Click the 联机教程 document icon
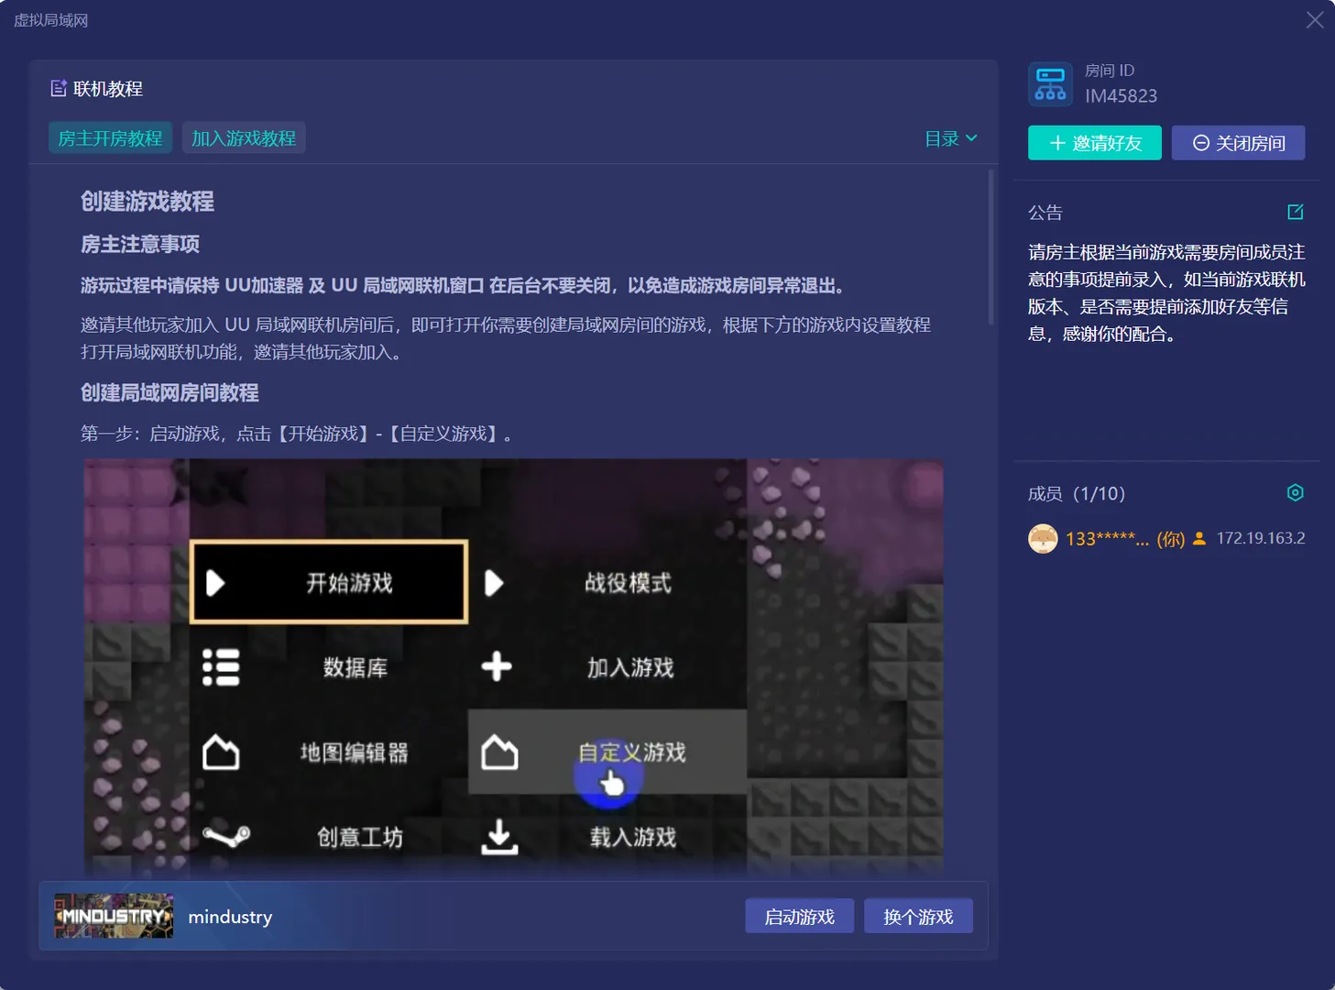The width and height of the screenshot is (1335, 990). pyautogui.click(x=59, y=88)
